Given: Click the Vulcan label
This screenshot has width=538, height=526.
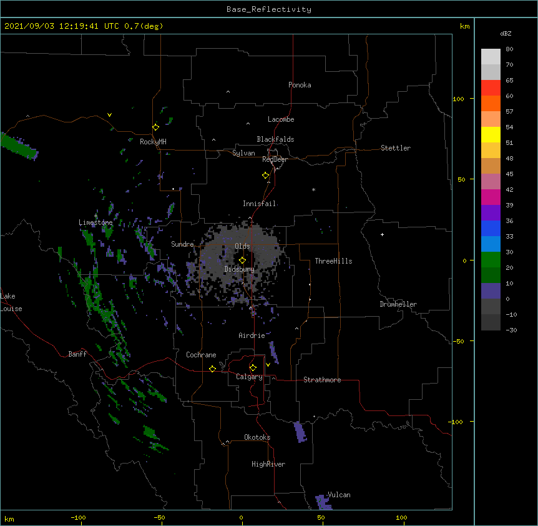Looking at the screenshot, I should click(x=339, y=495).
